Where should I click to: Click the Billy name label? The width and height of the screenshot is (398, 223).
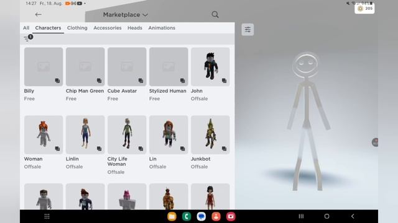pos(29,91)
